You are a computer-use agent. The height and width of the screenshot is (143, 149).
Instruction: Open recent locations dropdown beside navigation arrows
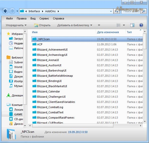(x=17, y=11)
